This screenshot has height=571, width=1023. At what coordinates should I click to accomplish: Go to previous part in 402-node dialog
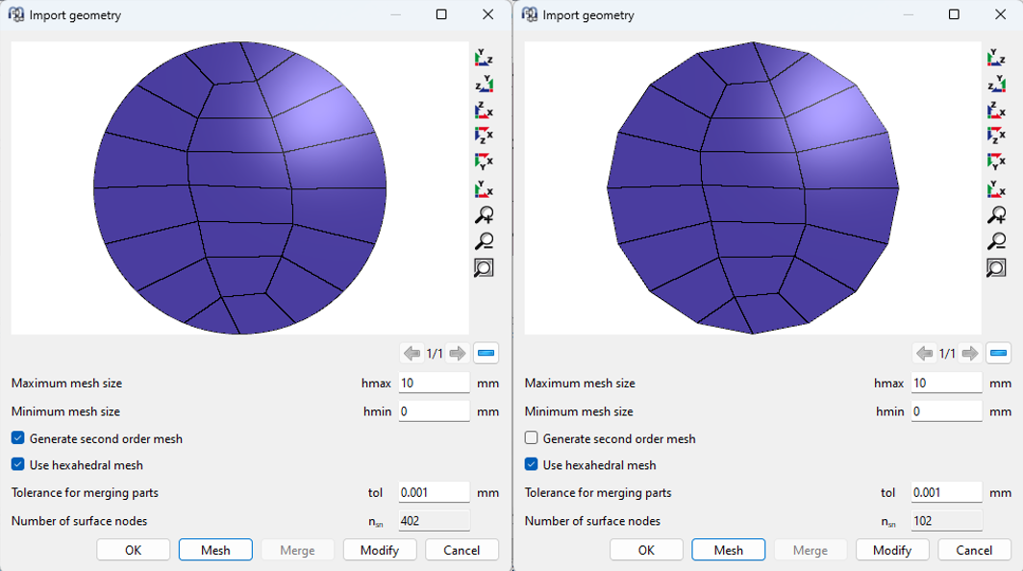[412, 353]
